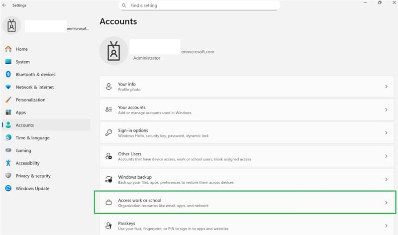Viewport: 398px width, 235px height.
Task: Click the Windows Update sync icon
Action: pos(8,188)
